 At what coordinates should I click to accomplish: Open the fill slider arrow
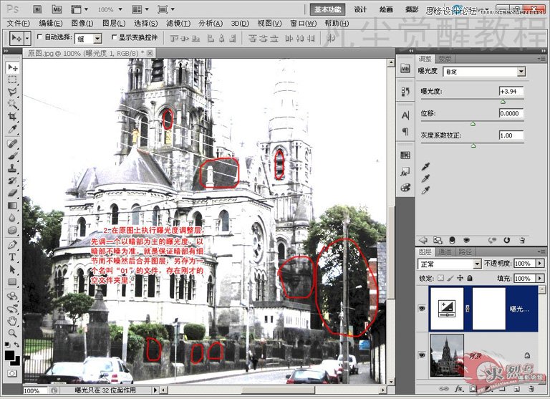540,278
